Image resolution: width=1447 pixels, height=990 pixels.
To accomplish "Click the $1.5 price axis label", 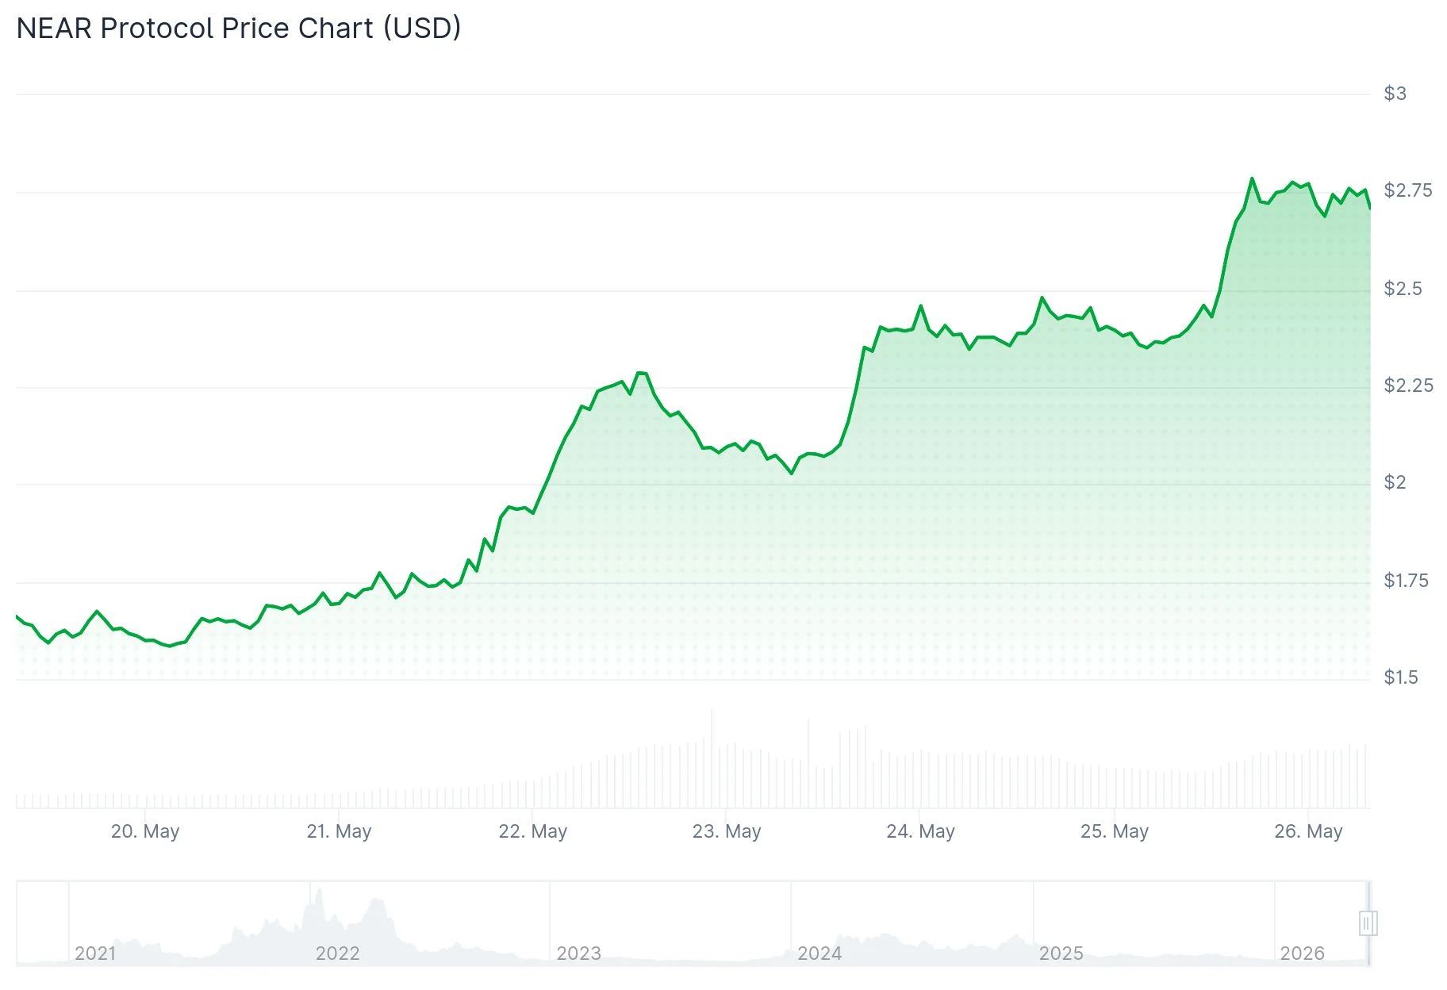I will point(1401,677).
